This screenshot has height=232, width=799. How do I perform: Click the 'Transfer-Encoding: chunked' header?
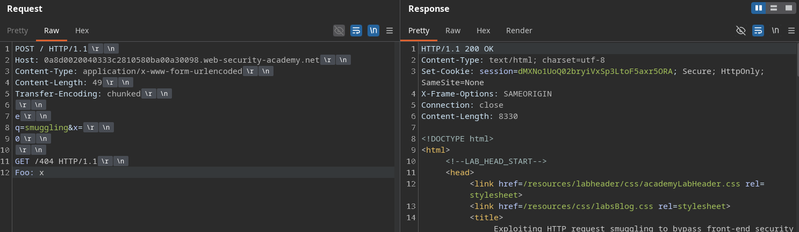point(78,94)
